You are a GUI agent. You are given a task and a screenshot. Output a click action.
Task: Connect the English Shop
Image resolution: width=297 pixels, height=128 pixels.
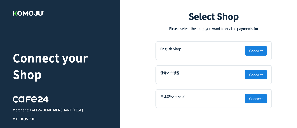point(256,51)
